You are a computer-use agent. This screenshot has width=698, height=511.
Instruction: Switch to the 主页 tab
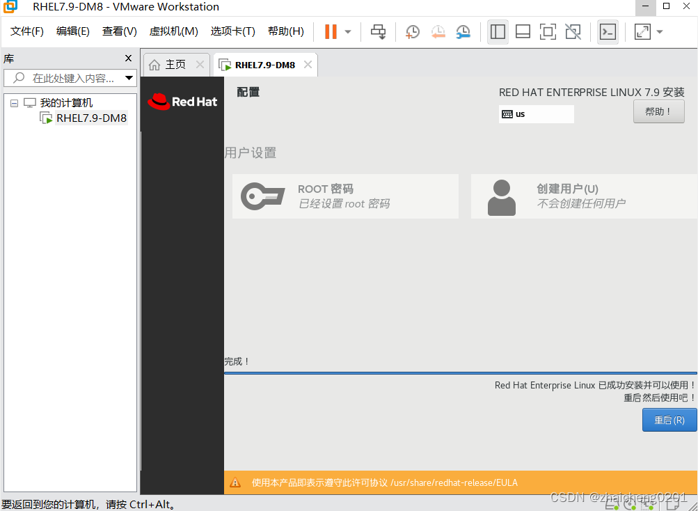tap(175, 65)
